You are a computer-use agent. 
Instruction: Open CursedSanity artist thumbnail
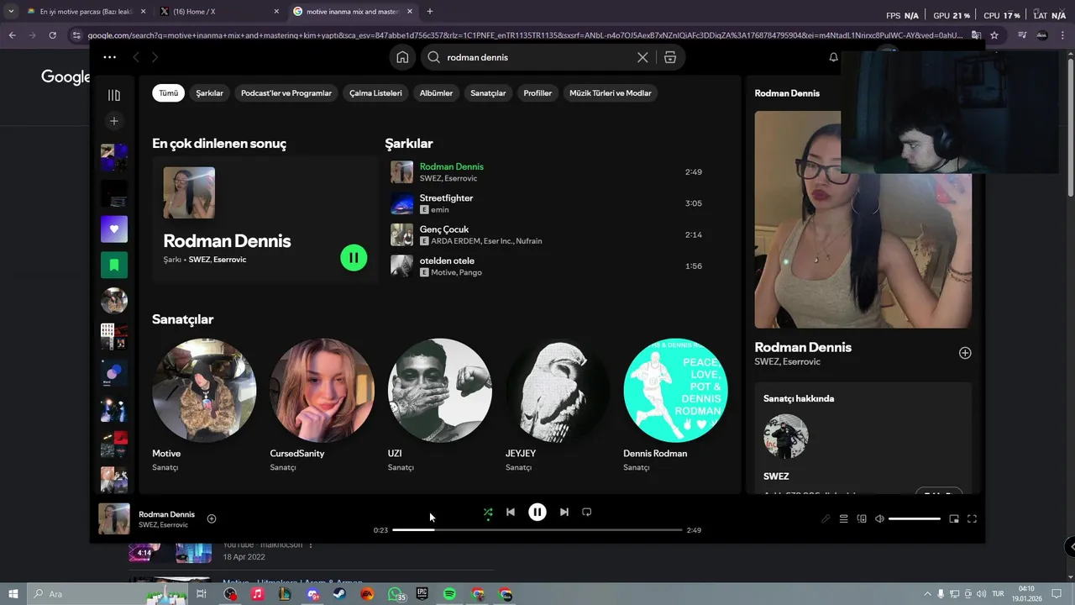(322, 391)
